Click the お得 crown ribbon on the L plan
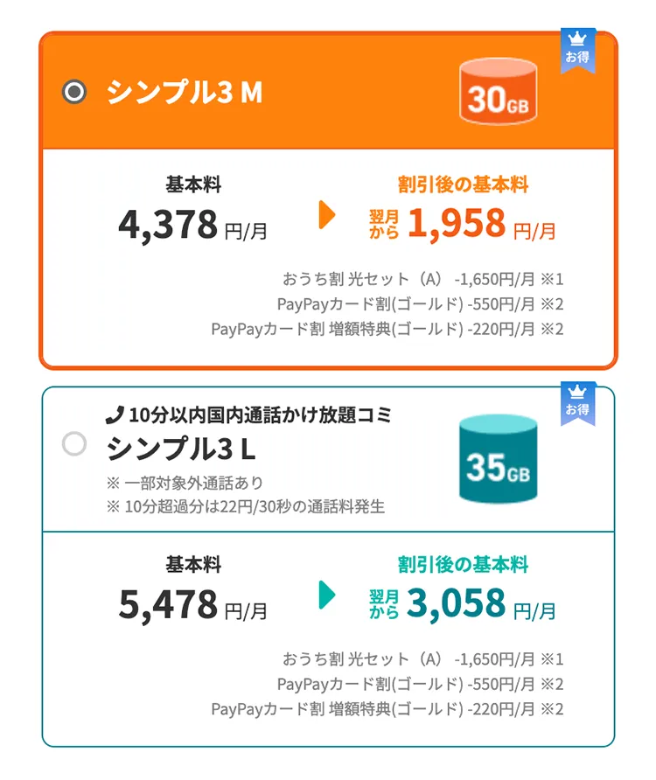Viewport: 656px width, 780px height. pos(577,404)
